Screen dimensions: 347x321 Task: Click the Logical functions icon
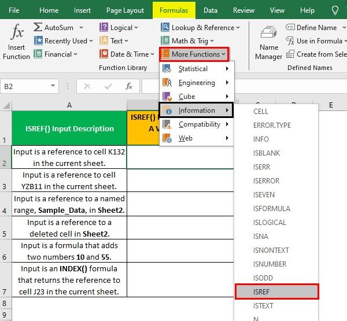[104, 27]
